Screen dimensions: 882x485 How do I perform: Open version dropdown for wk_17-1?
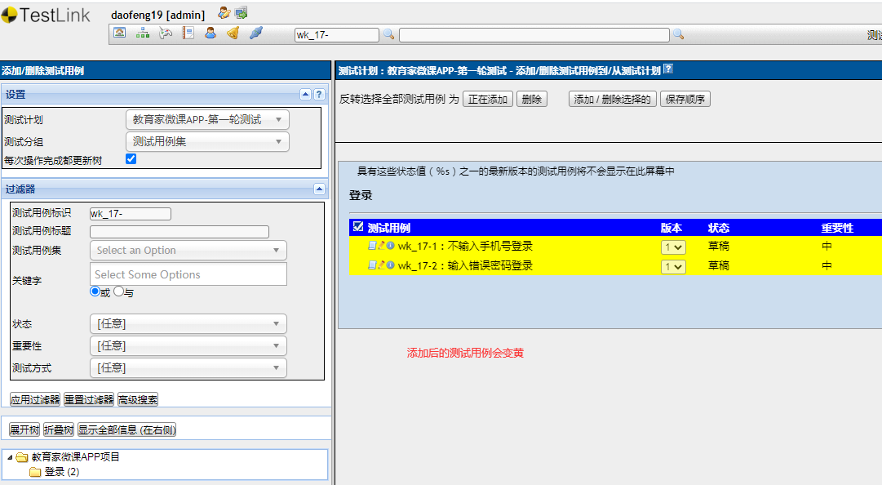(x=673, y=247)
